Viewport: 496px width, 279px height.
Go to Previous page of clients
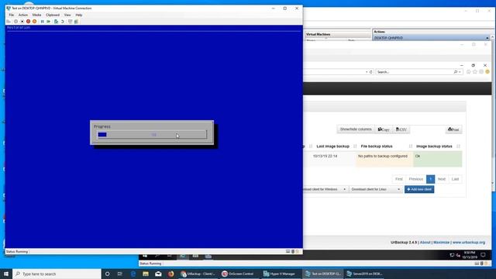pos(415,179)
